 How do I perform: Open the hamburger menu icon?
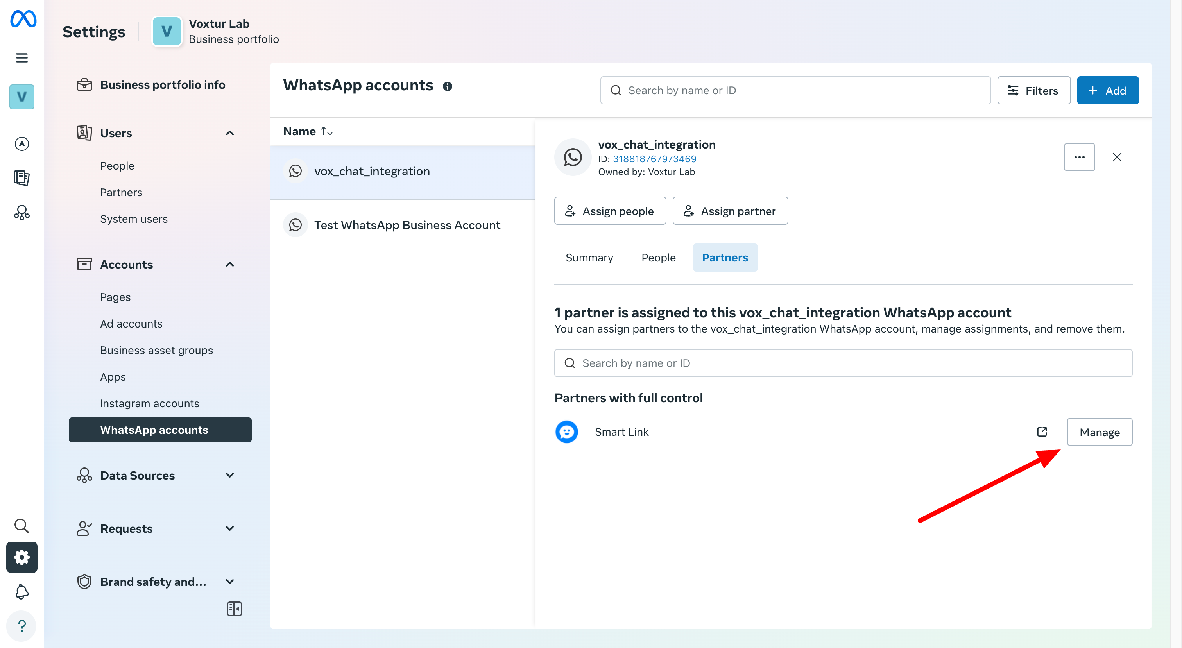(21, 58)
